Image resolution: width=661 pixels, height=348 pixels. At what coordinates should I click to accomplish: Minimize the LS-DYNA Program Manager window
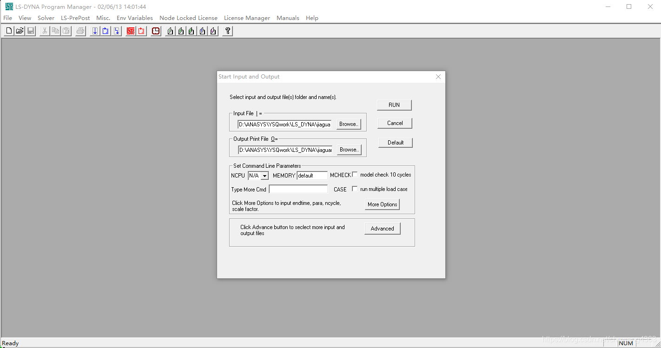tap(608, 7)
